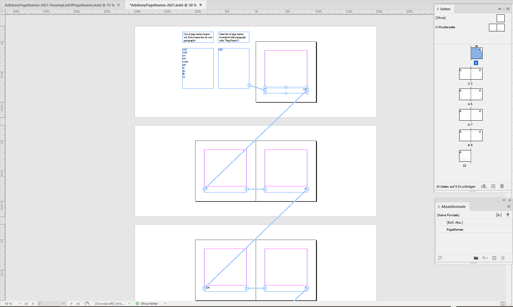Close the FlowingListOfPageNames document tab
513x307 pixels.
(x=119, y=5)
